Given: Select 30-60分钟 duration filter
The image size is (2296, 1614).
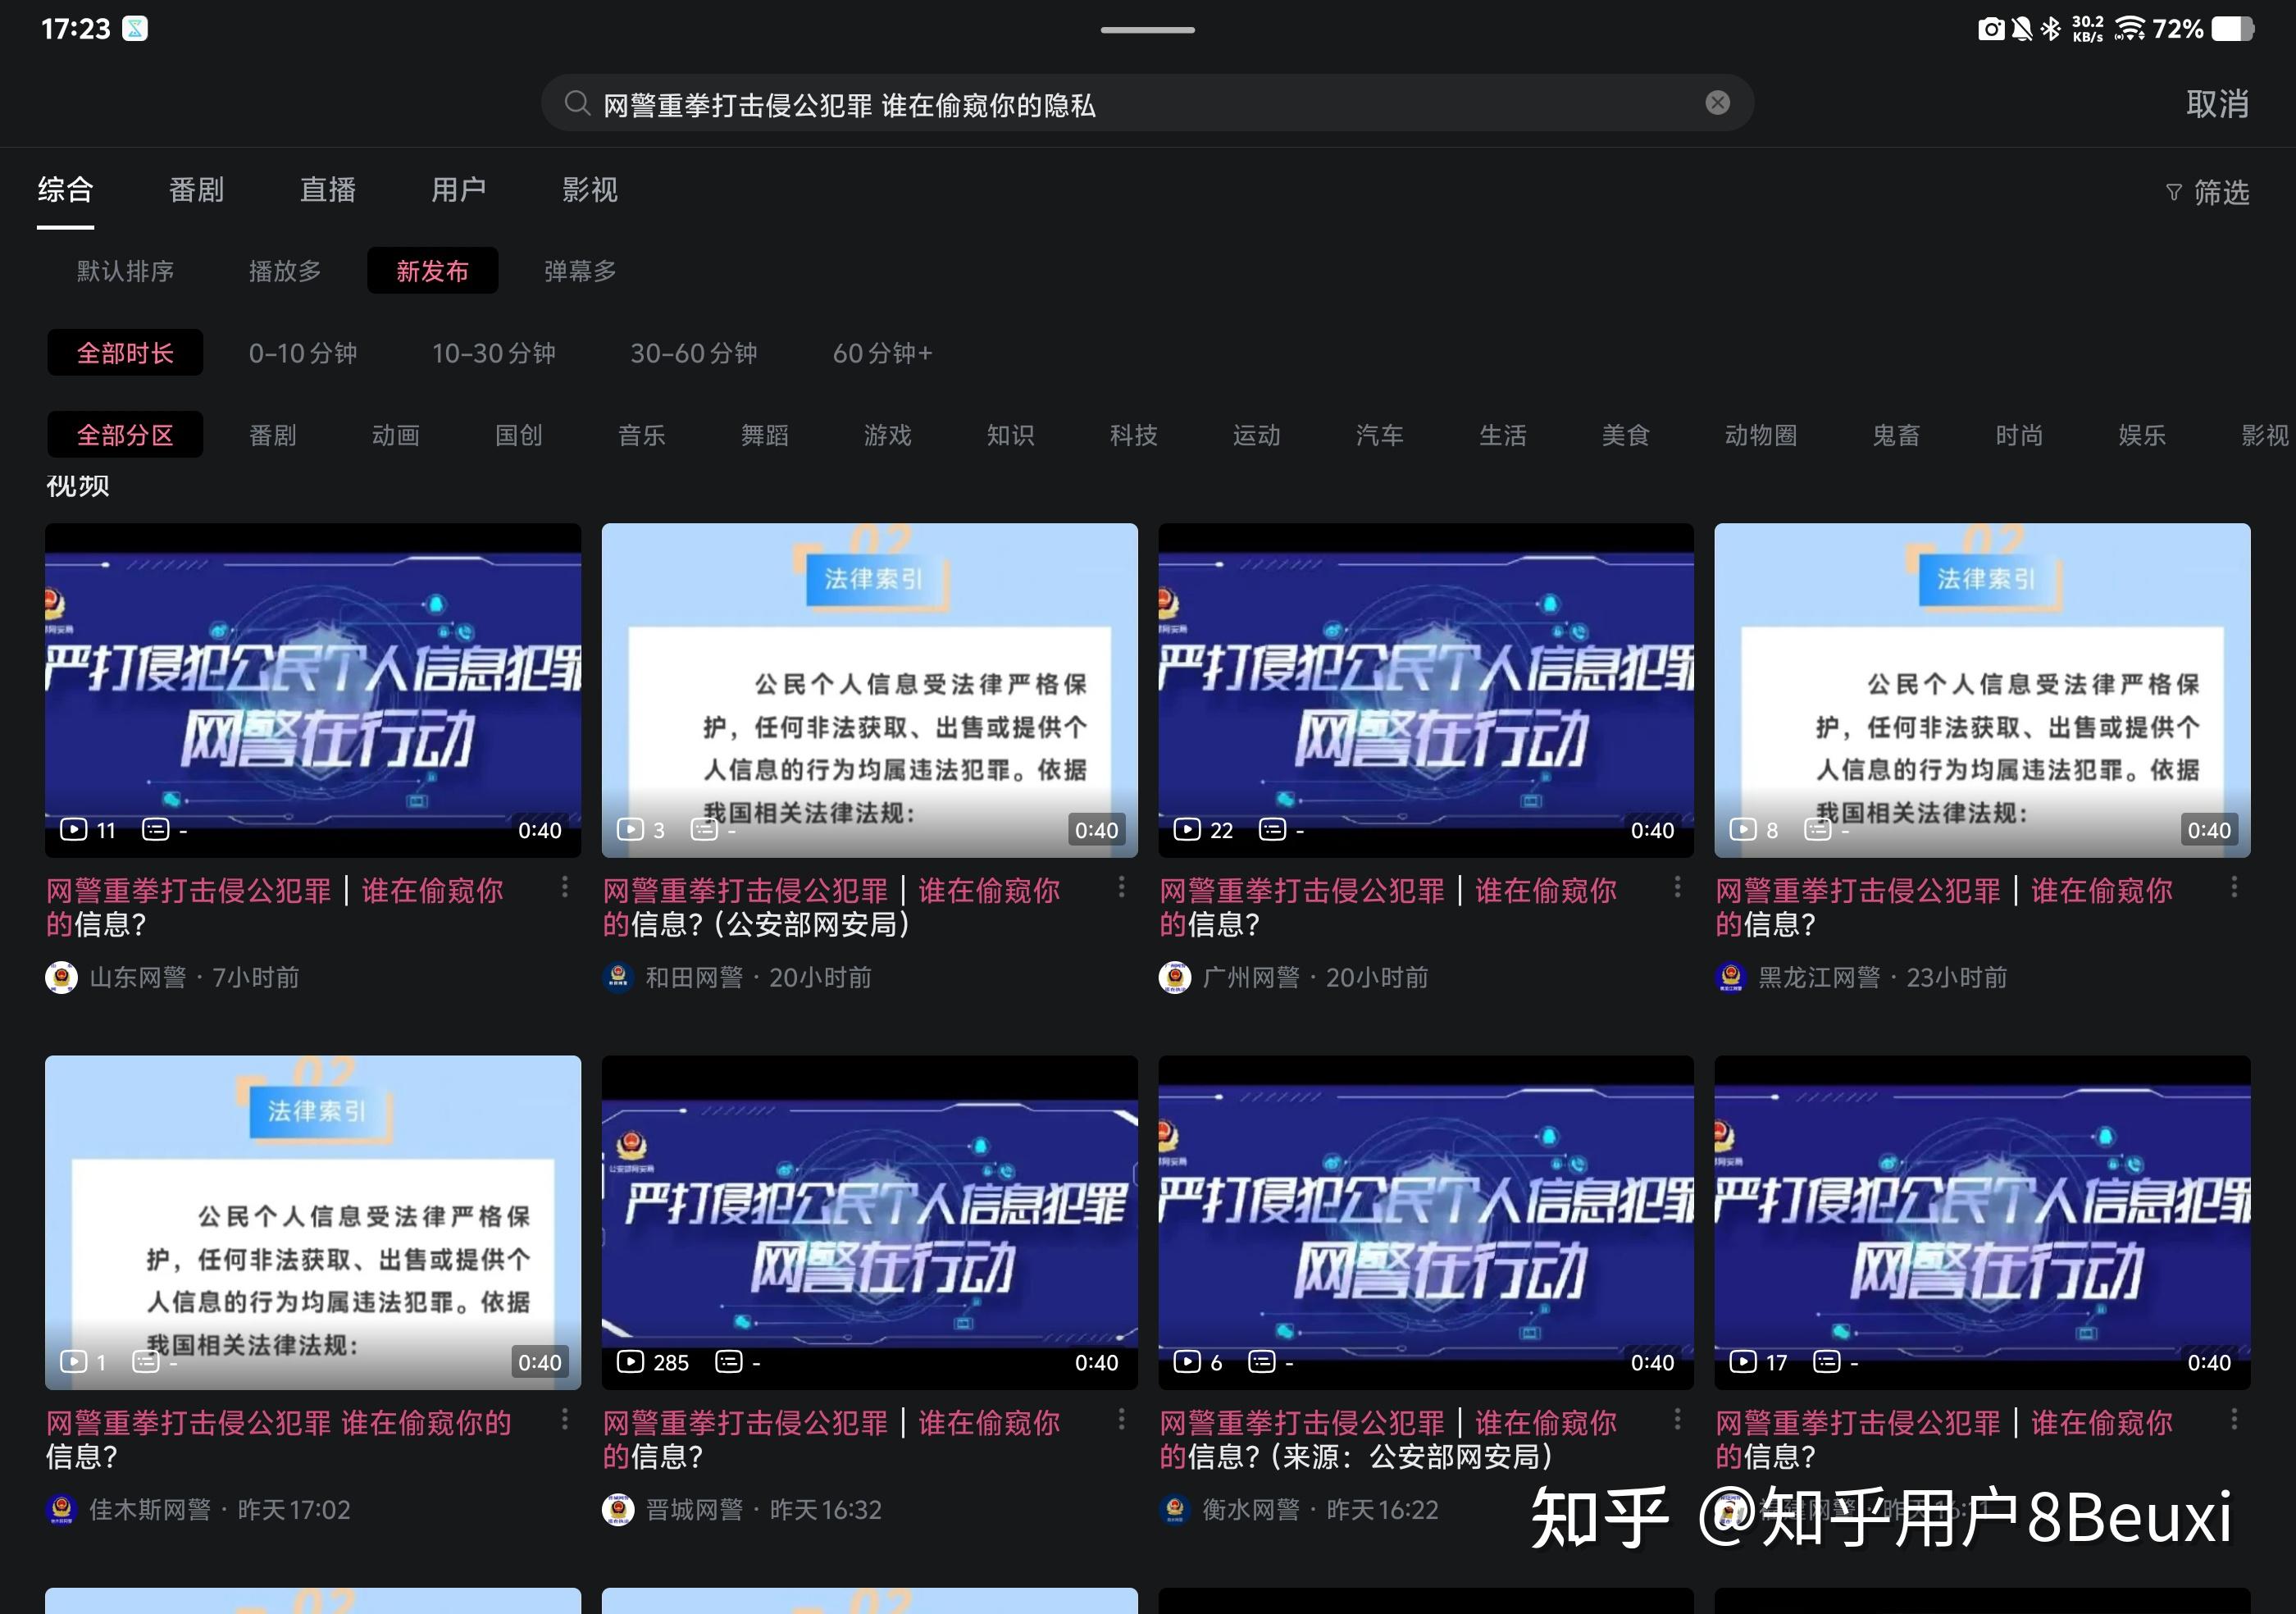Looking at the screenshot, I should 694,353.
